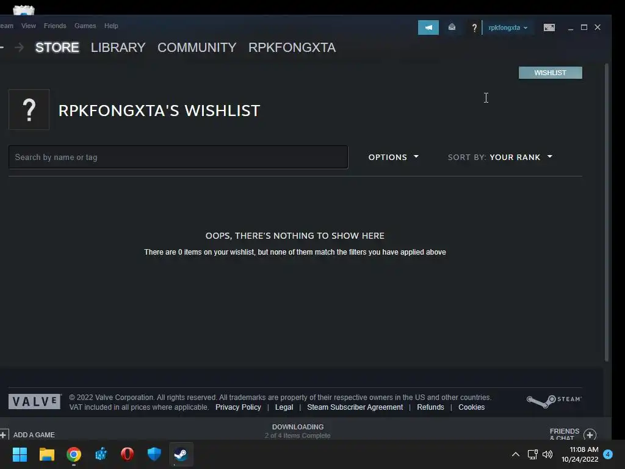
Task: Open the Sort By Your Rank dropdown
Action: coord(500,157)
